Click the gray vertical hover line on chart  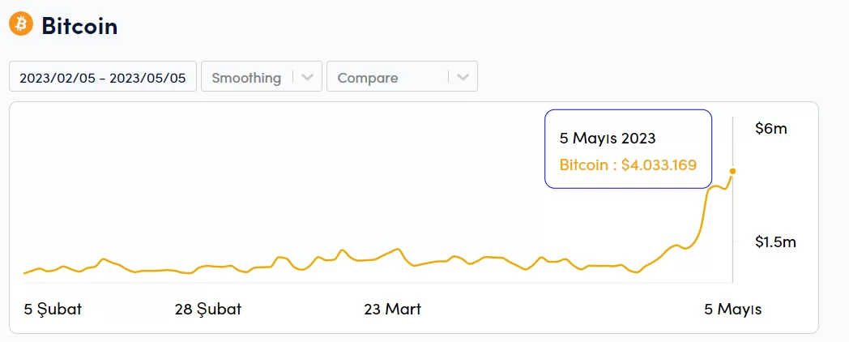732,235
